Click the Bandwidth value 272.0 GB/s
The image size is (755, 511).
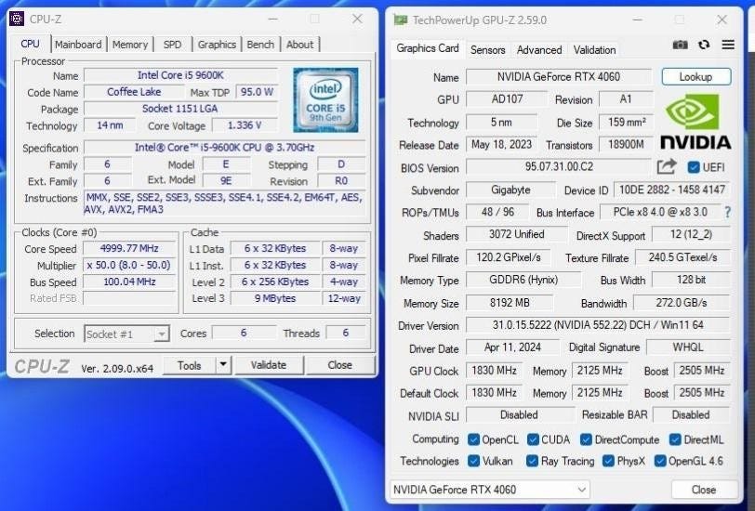682,303
